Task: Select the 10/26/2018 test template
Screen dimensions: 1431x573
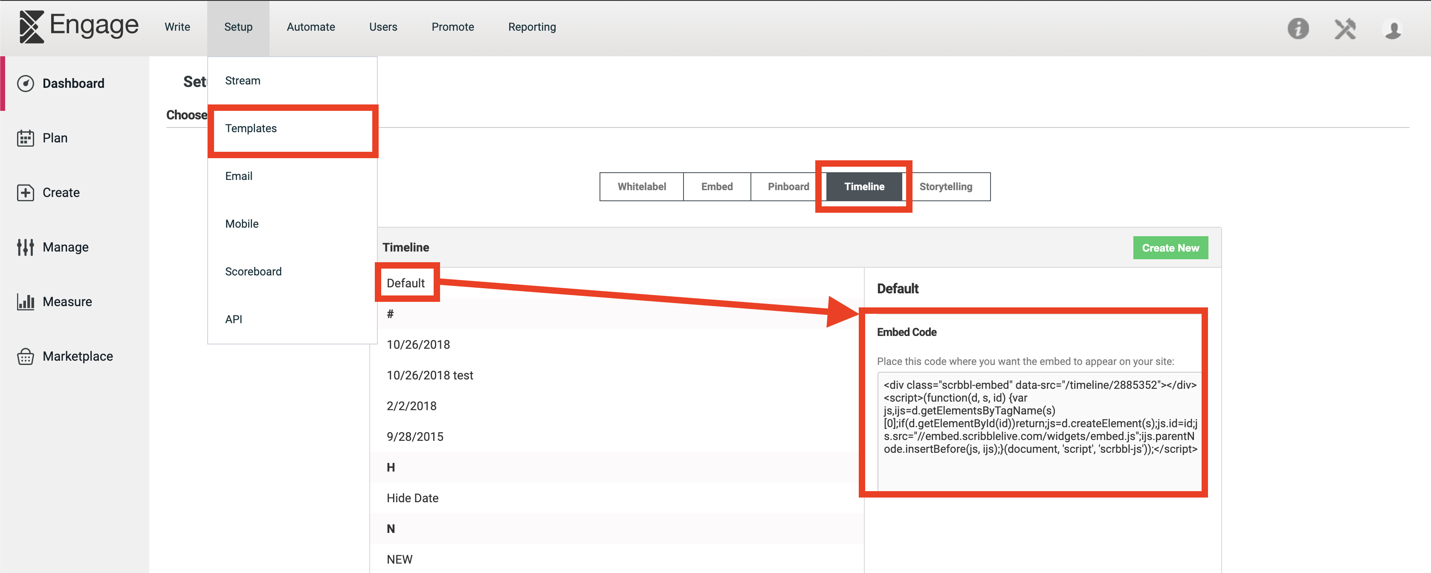Action: 617,375
